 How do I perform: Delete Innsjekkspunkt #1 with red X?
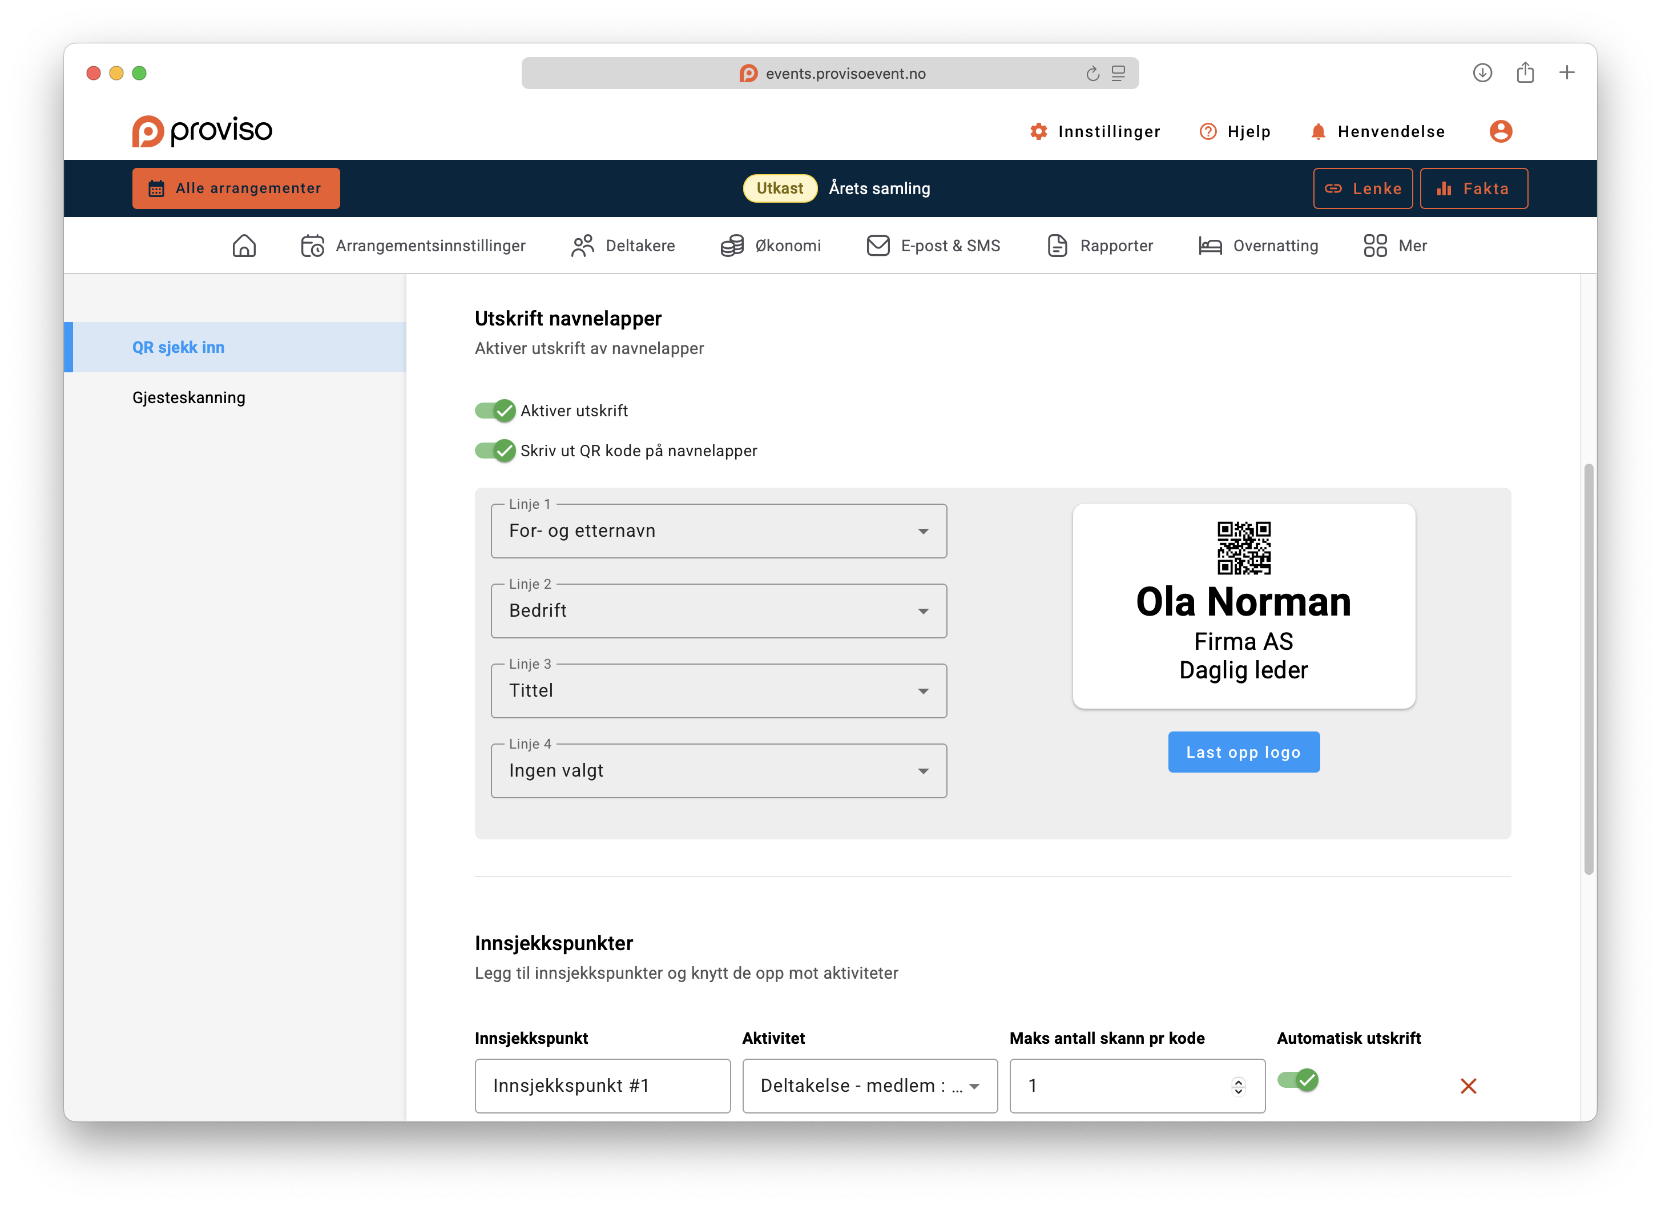click(x=1468, y=1086)
